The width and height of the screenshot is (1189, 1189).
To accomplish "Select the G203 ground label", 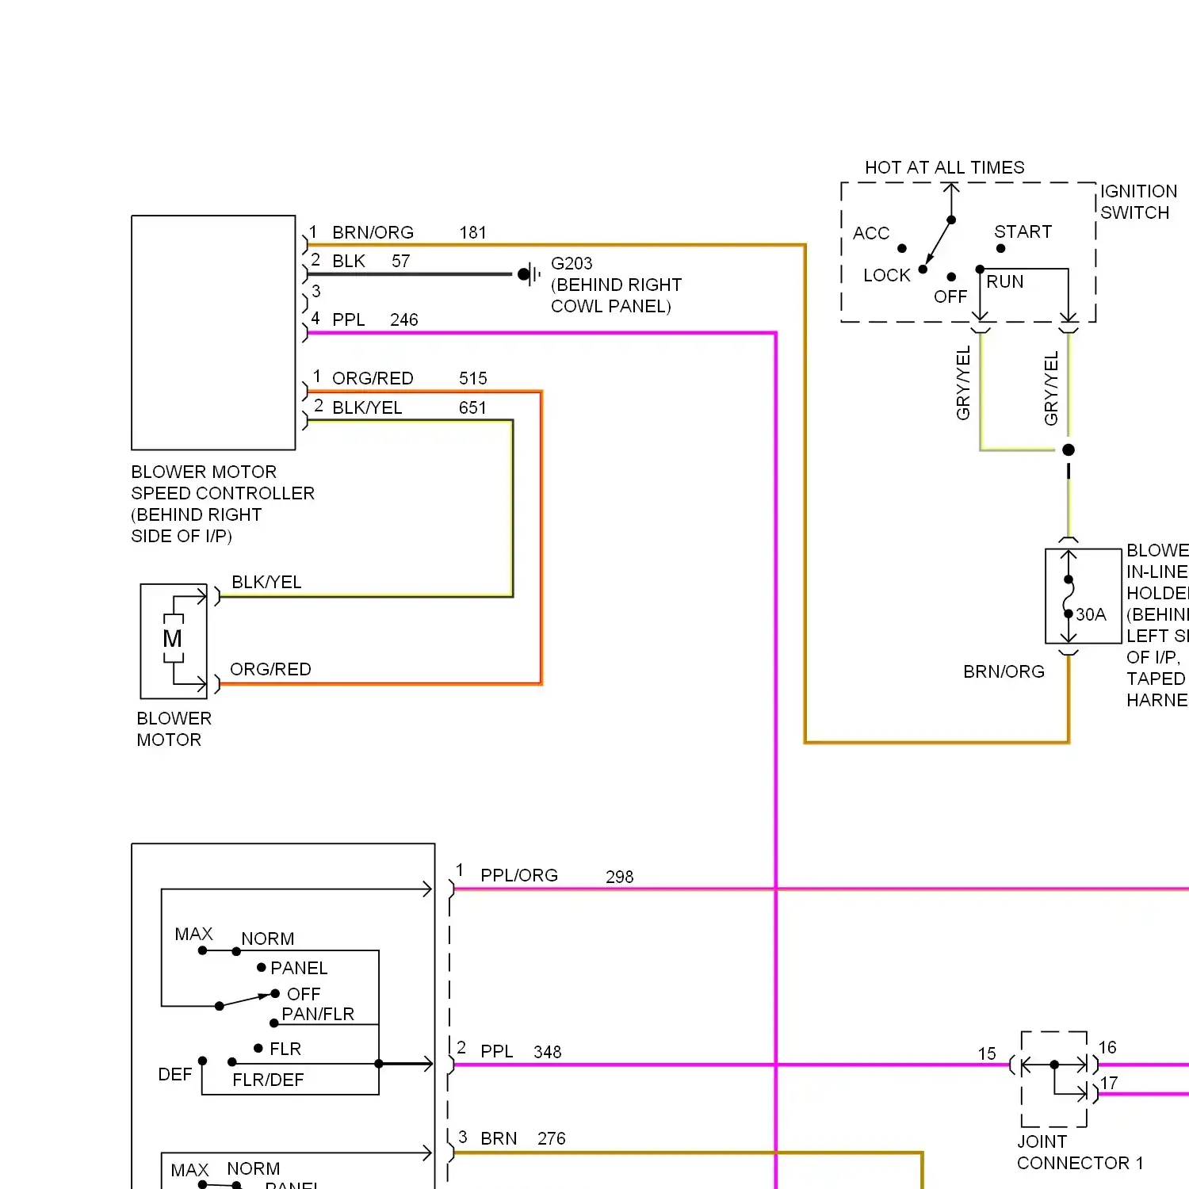I will pos(572,263).
